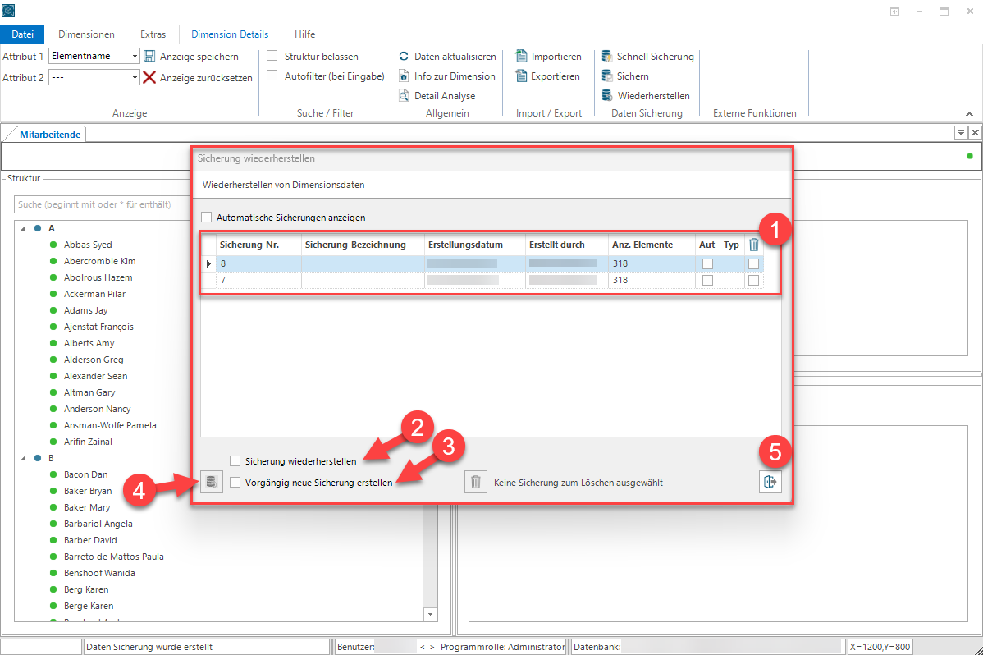Screen dimensions: 983x655
Task: Click the green status indicator dot
Action: (x=970, y=156)
